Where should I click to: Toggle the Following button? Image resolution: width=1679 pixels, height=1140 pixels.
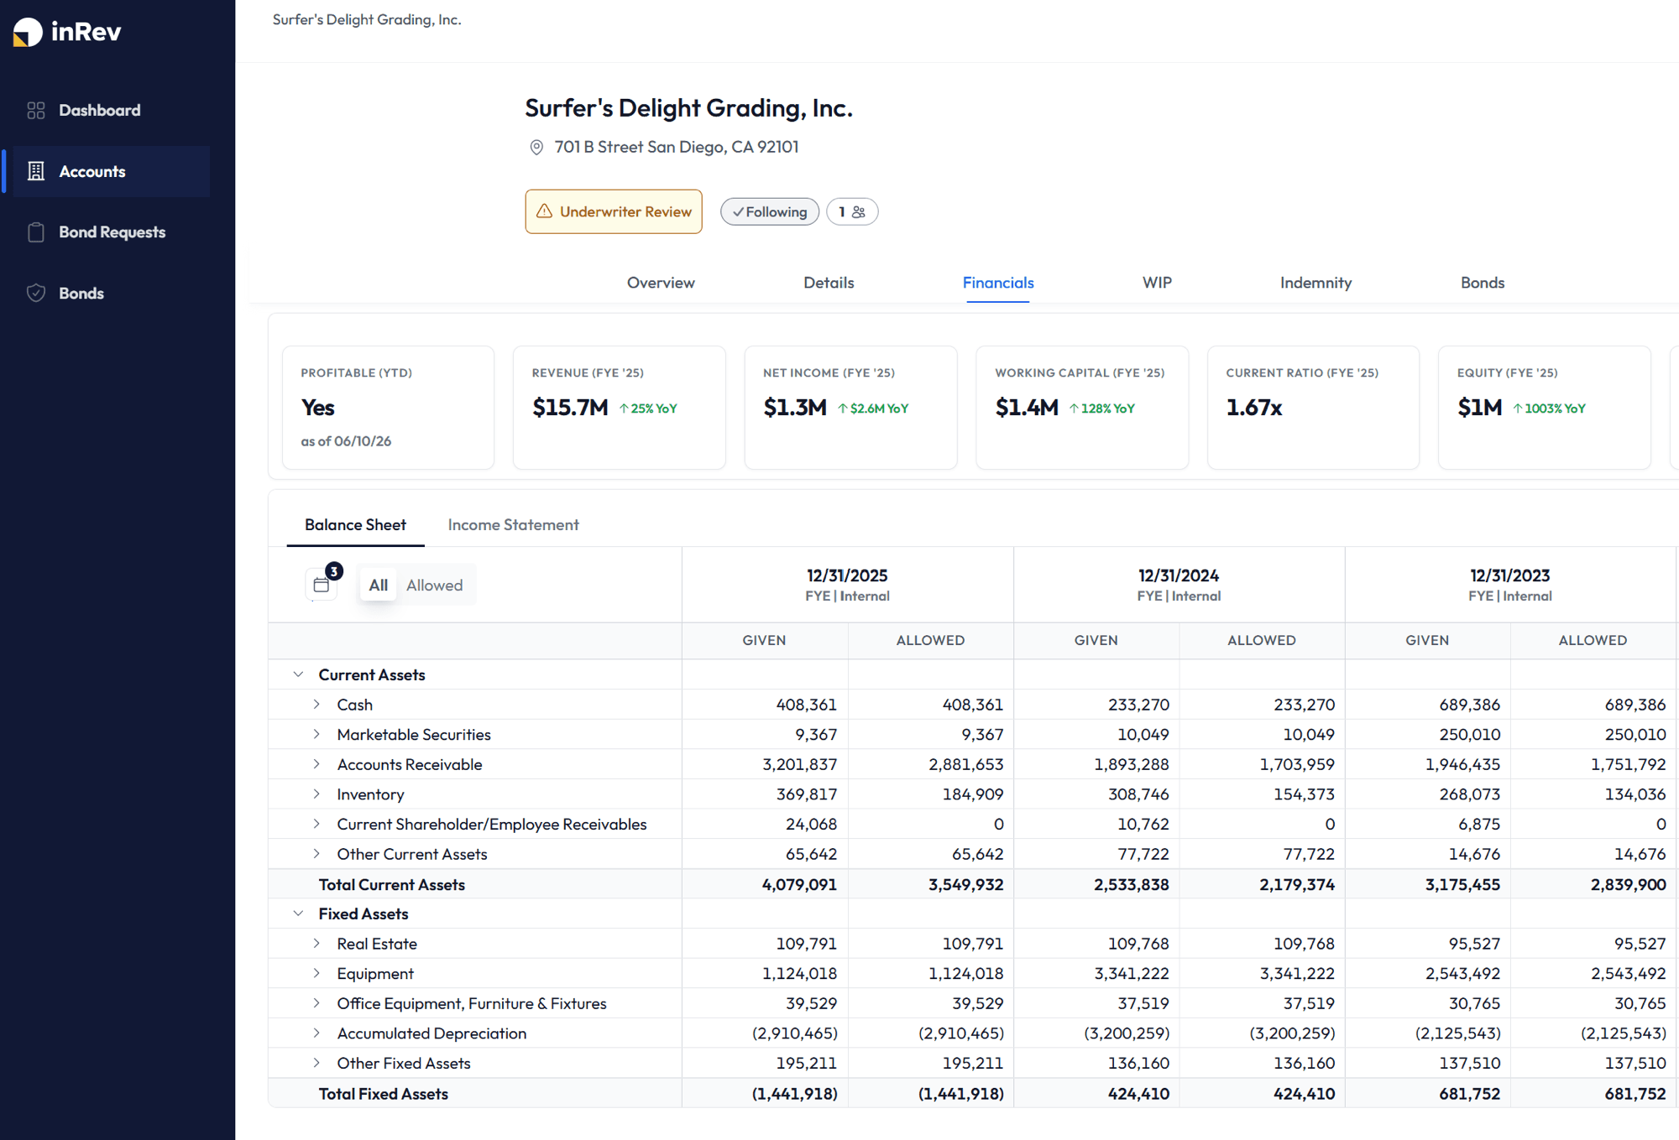(x=770, y=212)
